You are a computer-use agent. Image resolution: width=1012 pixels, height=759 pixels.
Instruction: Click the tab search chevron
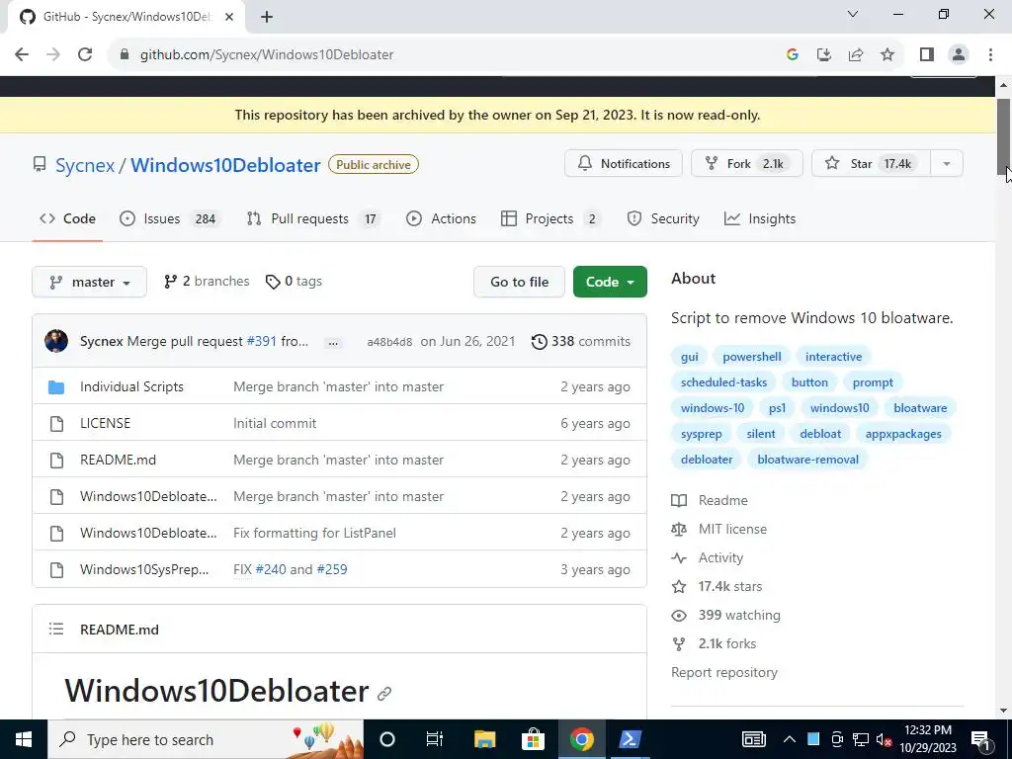click(x=853, y=14)
